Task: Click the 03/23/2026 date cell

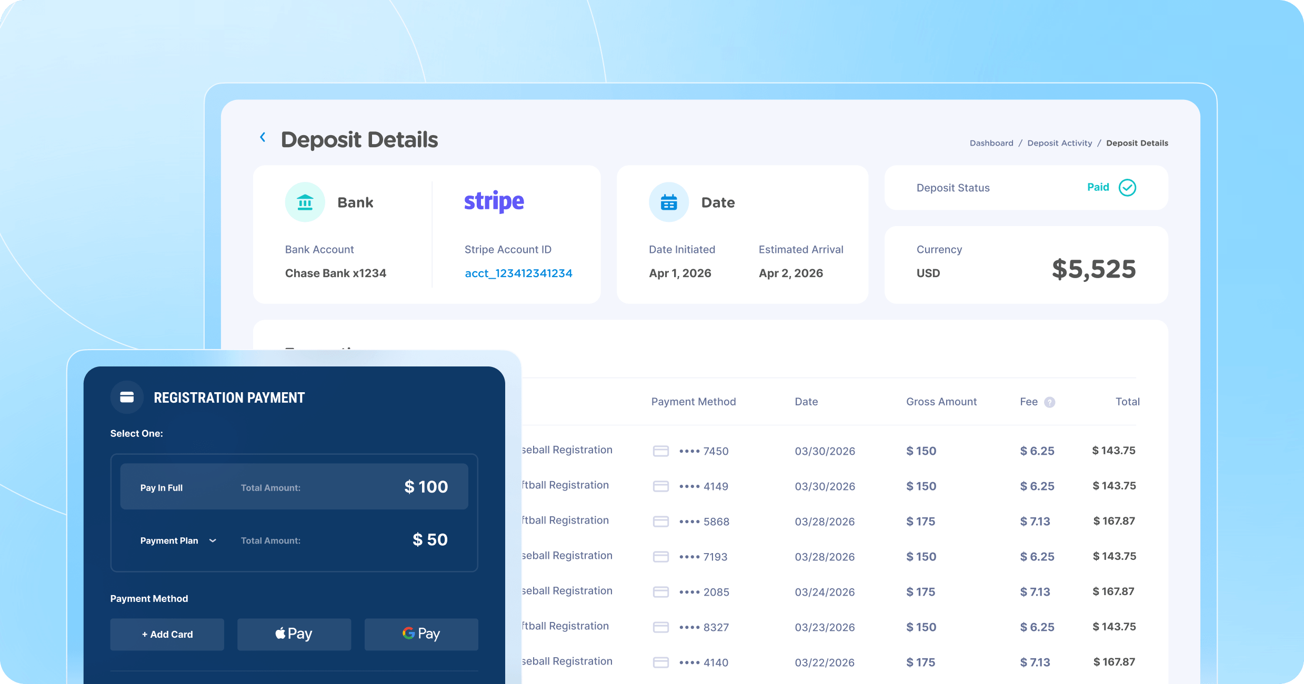Action: tap(825, 627)
